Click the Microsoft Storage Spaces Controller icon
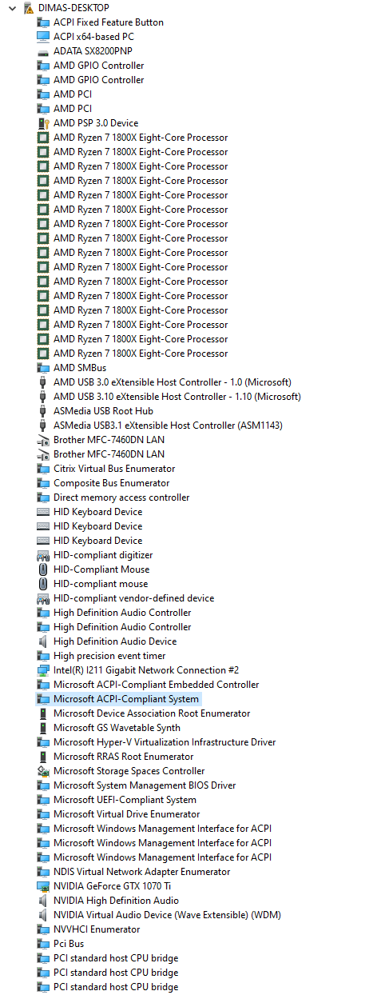Image resolution: width=385 pixels, height=995 pixels. point(43,771)
